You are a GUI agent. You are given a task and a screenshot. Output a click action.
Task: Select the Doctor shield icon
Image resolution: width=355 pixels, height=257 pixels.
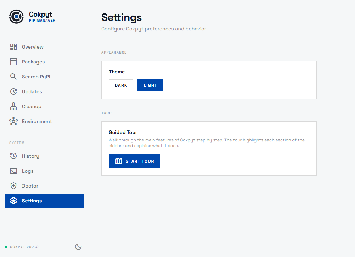pos(13,185)
